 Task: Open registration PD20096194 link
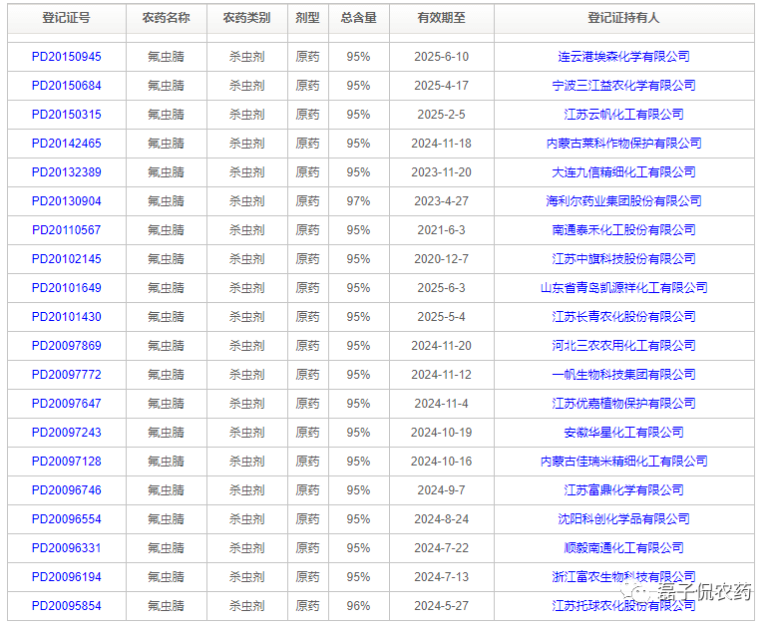[66, 577]
